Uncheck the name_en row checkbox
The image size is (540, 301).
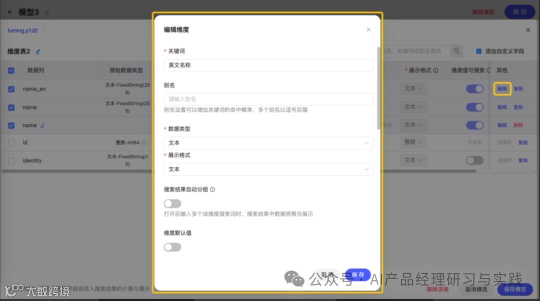point(11,89)
